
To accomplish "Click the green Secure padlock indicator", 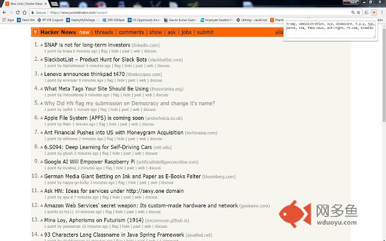I will (39, 12).
